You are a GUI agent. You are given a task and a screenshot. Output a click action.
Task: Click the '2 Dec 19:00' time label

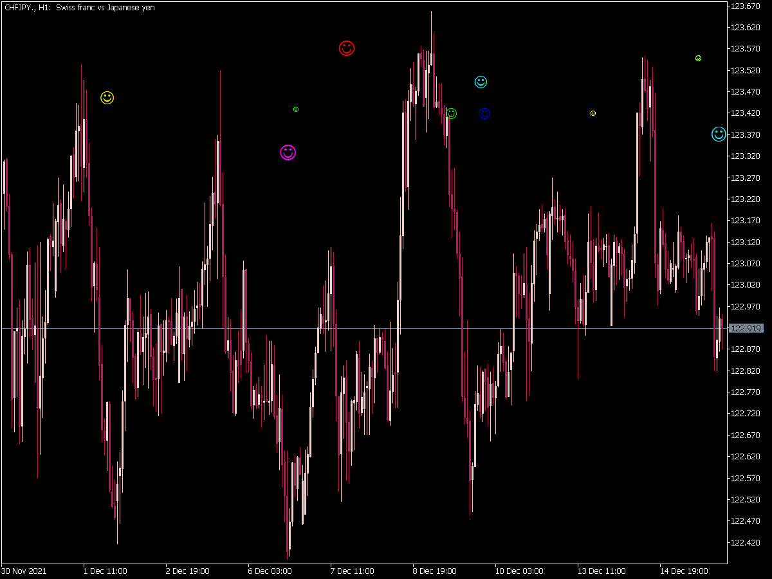tap(188, 571)
